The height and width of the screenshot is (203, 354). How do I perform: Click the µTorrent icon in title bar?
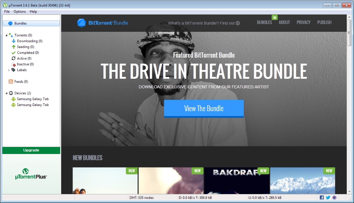[5, 5]
